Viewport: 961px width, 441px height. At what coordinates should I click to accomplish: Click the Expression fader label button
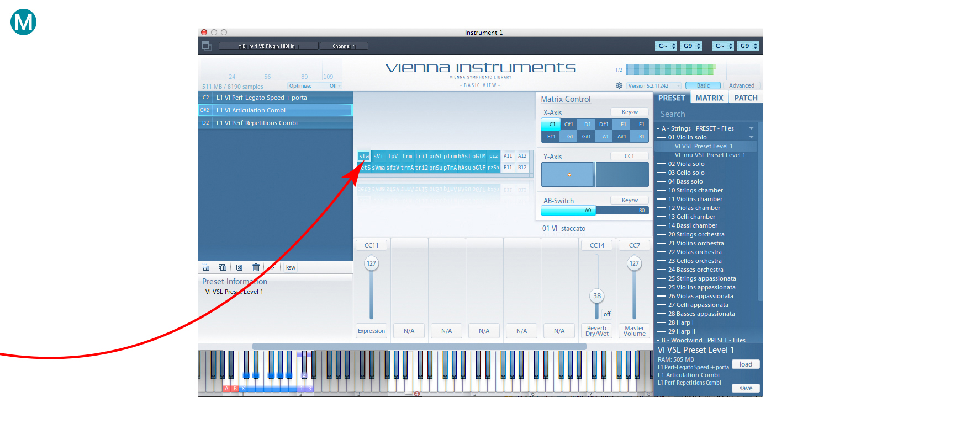[x=371, y=331]
